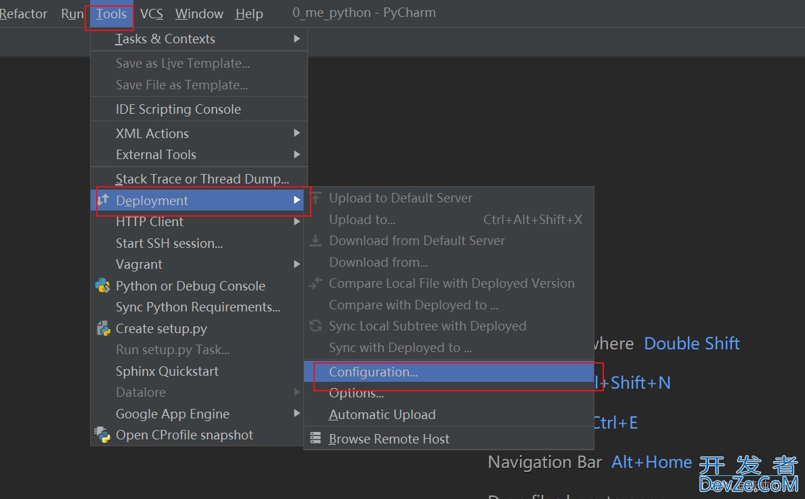
Task: Toggle Automatic Upload
Action: [x=449, y=414]
